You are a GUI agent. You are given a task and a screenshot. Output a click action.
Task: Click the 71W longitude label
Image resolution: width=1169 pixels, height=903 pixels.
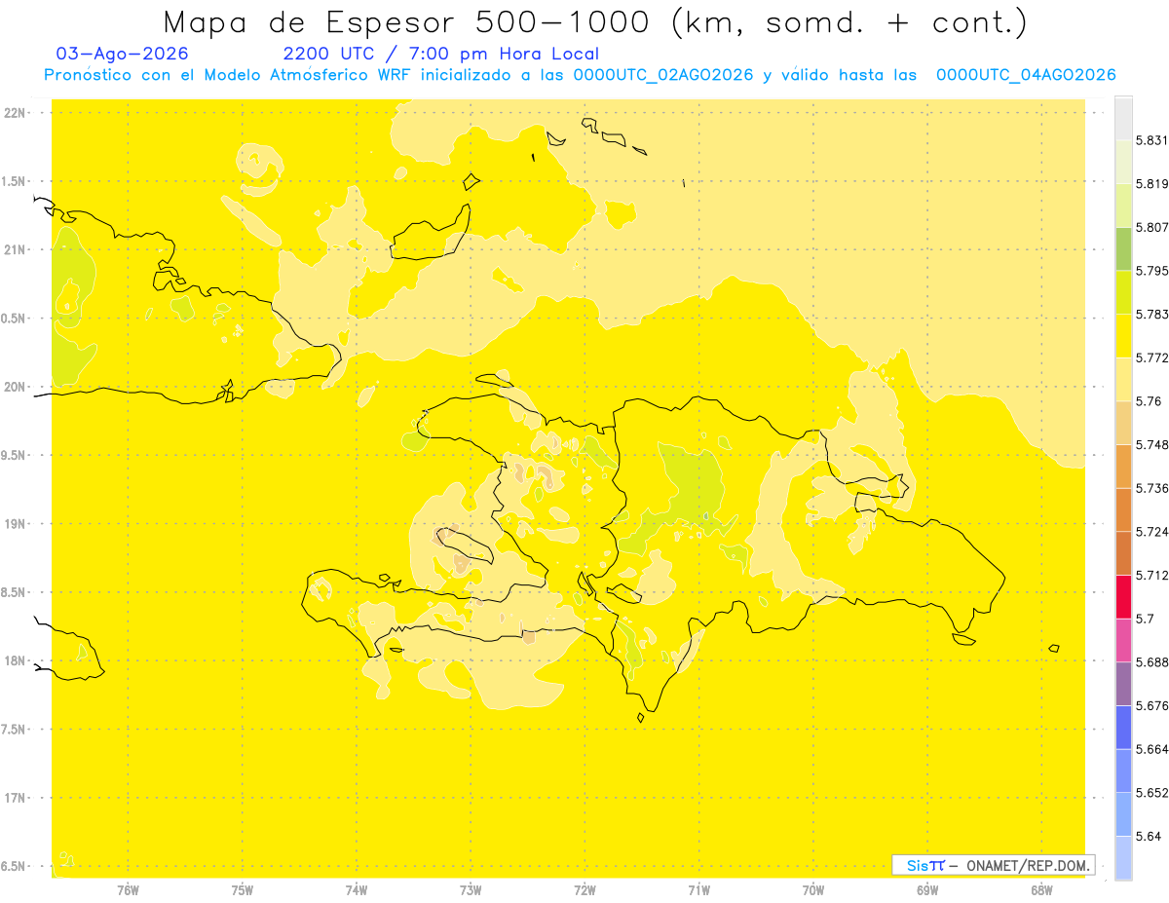point(698,890)
